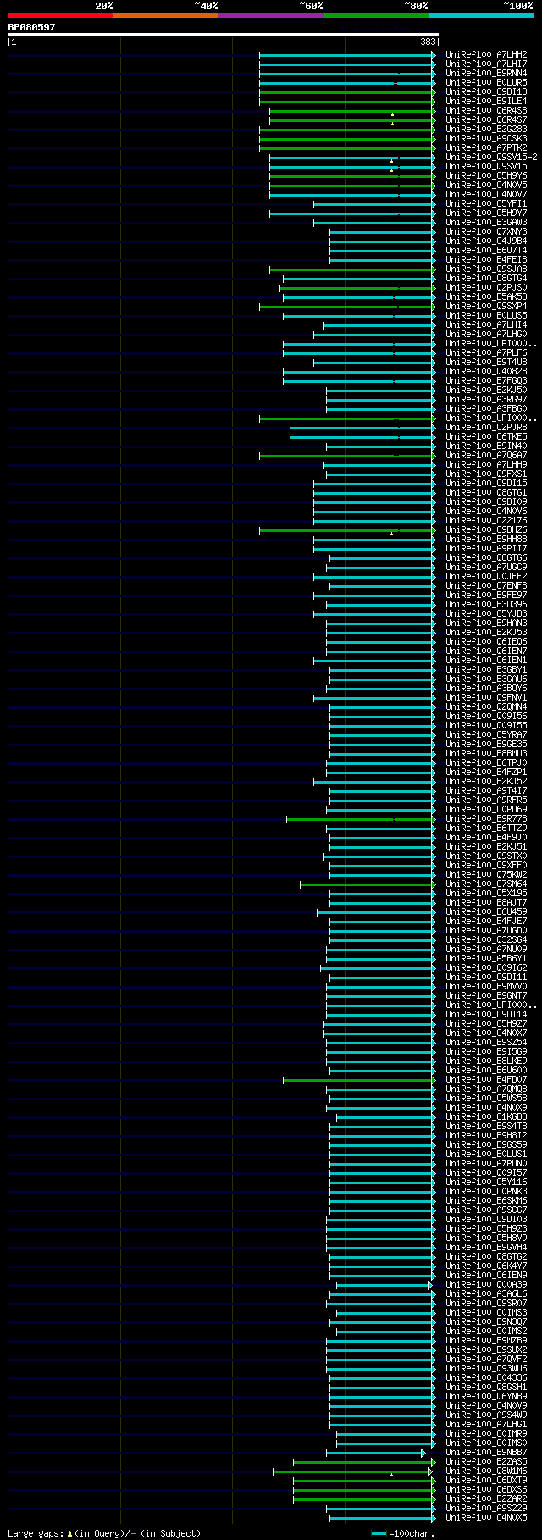Select the UniRef100_C4N0X5 label
542x1540 pixels.
point(486,1518)
